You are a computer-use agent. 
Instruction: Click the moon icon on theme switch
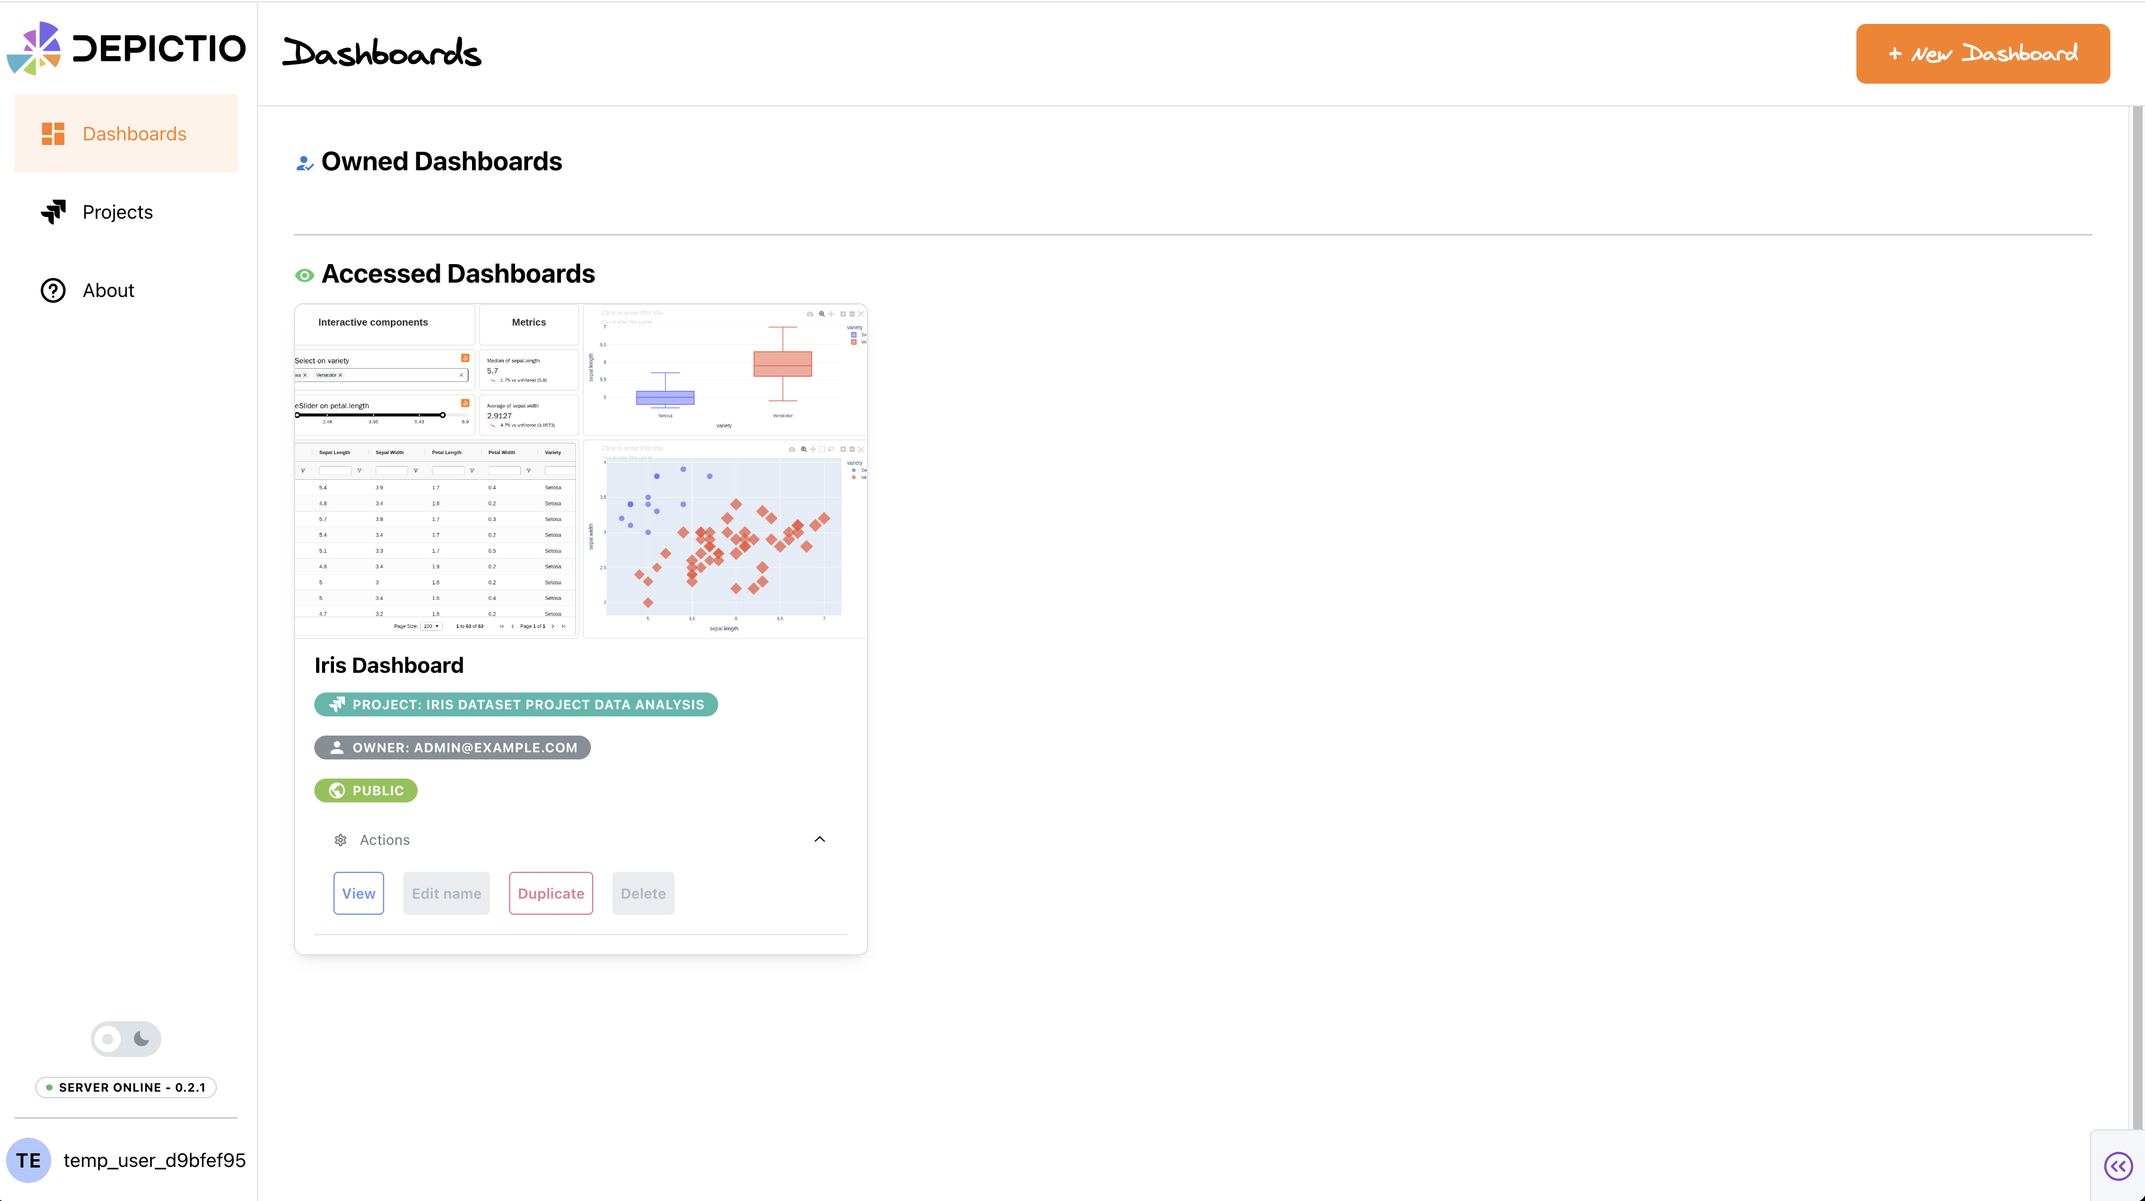[x=142, y=1038]
